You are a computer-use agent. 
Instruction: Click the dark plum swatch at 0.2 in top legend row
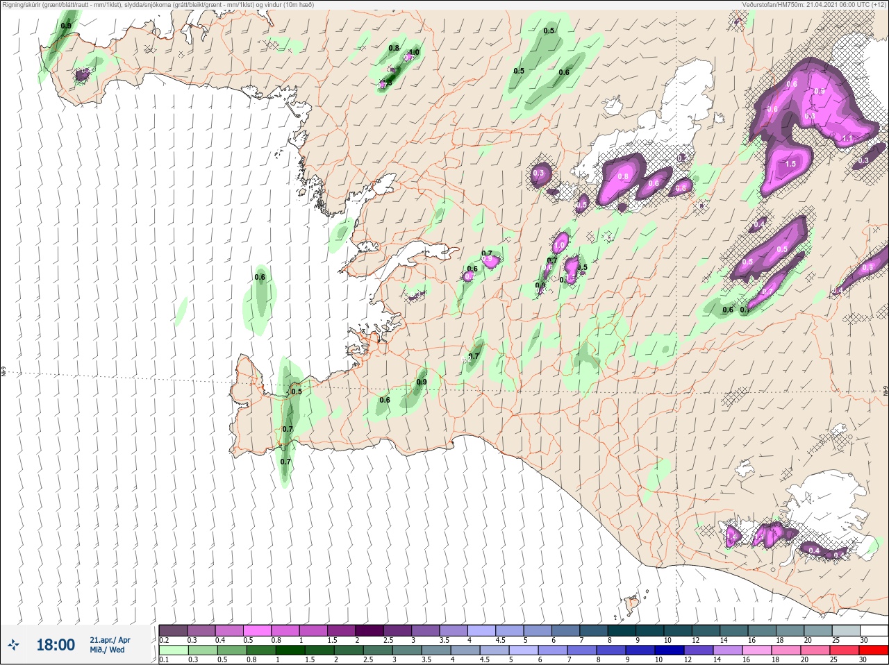point(172,630)
